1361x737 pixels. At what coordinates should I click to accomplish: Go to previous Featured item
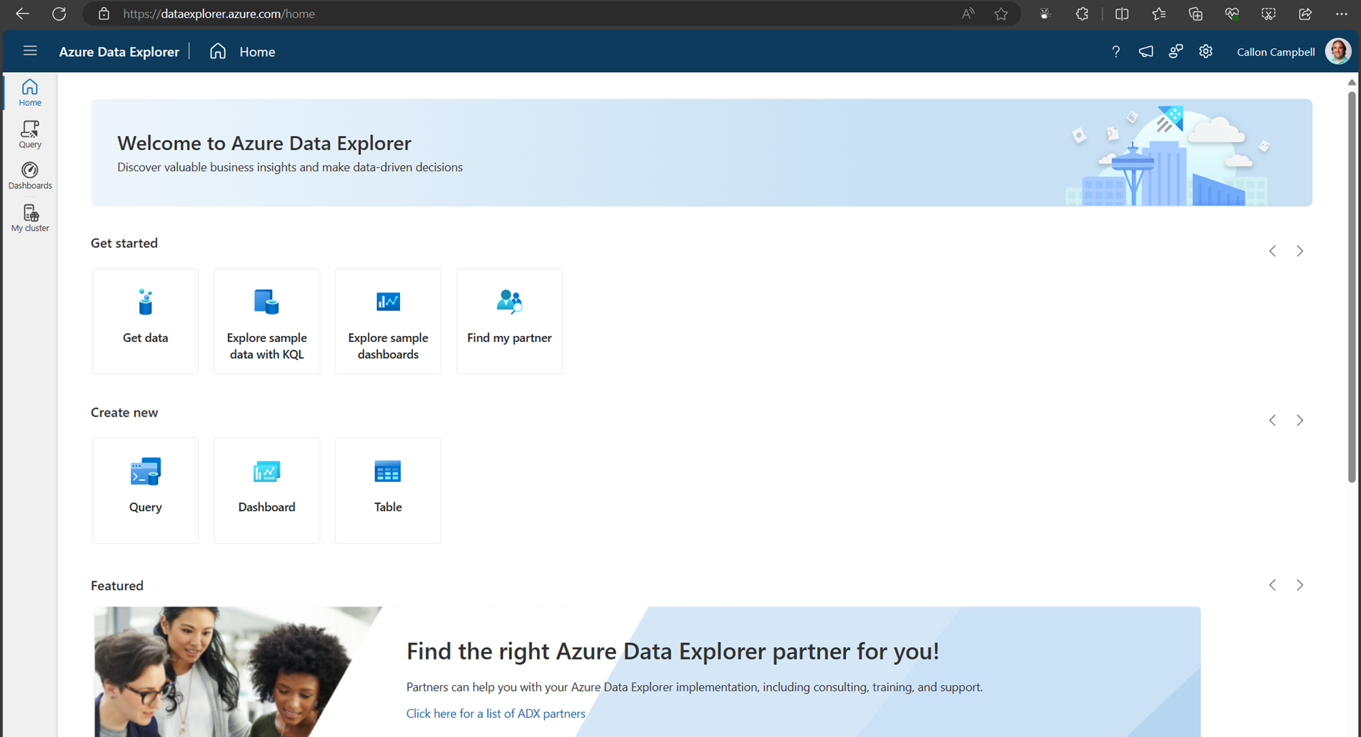(1273, 585)
